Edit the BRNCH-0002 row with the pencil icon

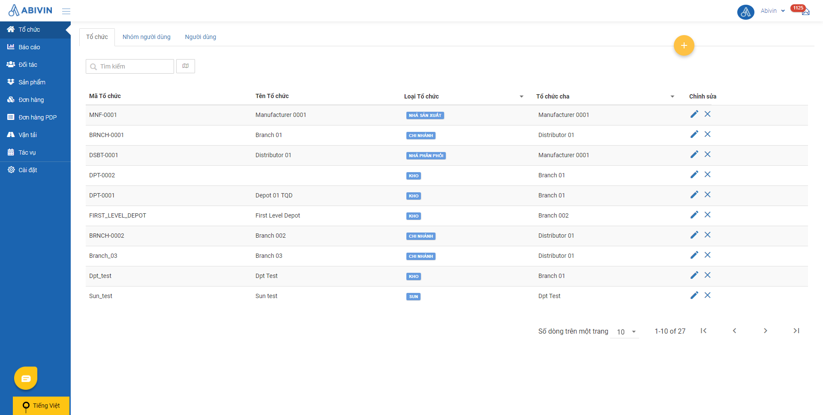(694, 235)
